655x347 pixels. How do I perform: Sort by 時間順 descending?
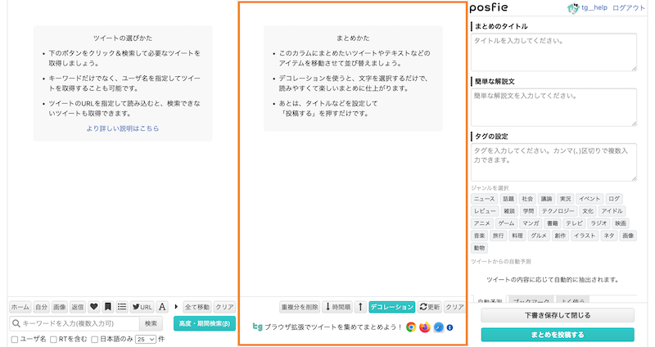click(337, 307)
